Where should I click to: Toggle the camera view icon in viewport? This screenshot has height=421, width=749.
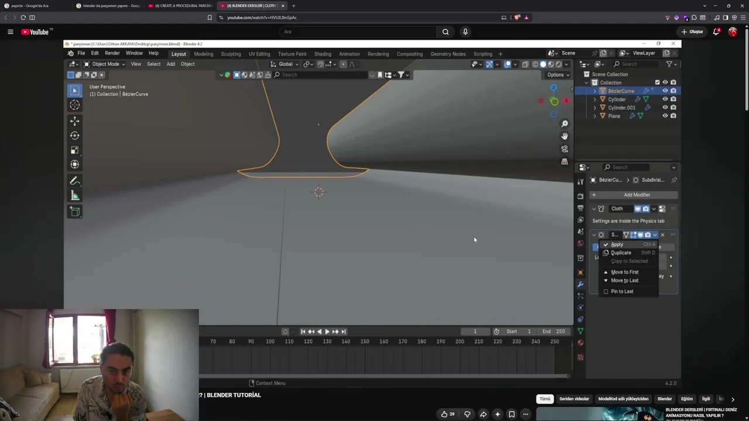click(x=565, y=149)
